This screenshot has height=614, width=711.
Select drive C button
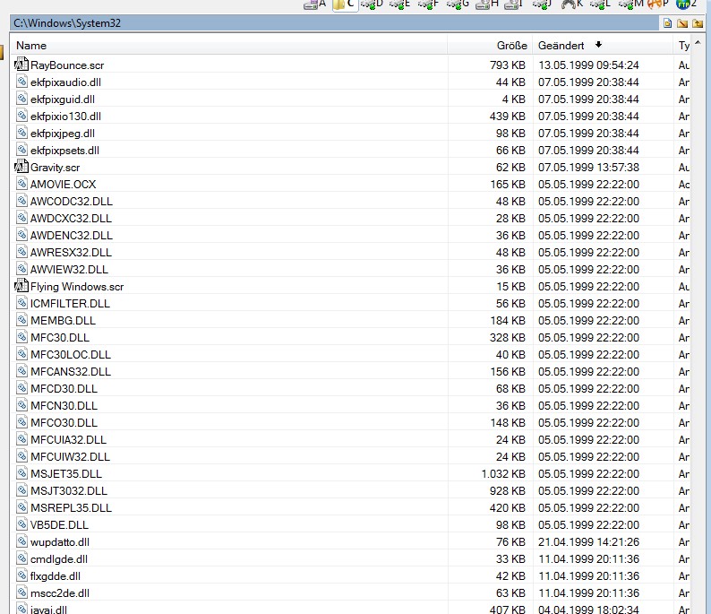(x=344, y=4)
